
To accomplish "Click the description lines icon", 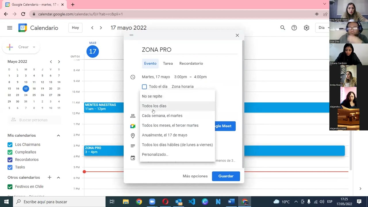I will pyautogui.click(x=133, y=146).
